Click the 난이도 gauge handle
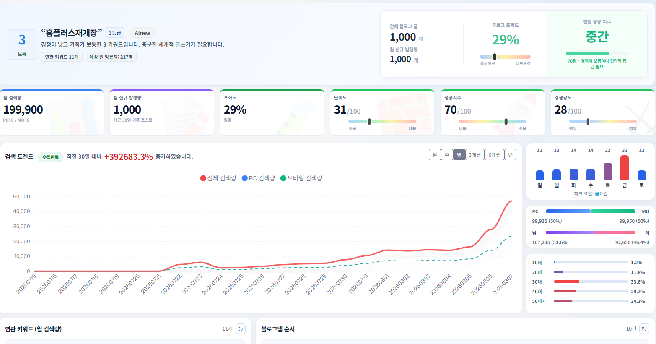Image resolution: width=656 pixels, height=344 pixels. (369, 122)
